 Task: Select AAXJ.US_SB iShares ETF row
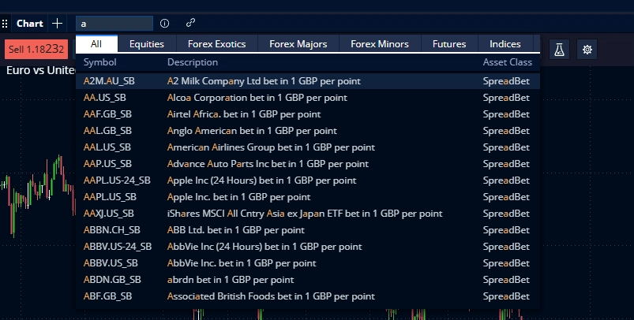click(308, 214)
